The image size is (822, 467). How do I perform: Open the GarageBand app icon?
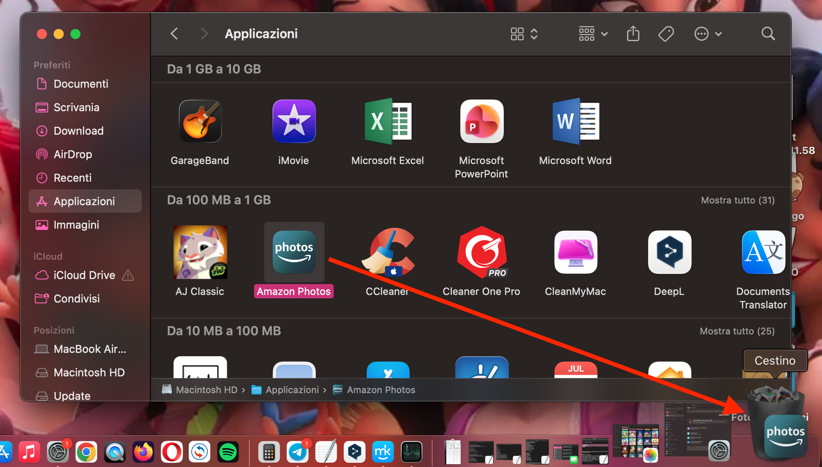pyautogui.click(x=200, y=122)
